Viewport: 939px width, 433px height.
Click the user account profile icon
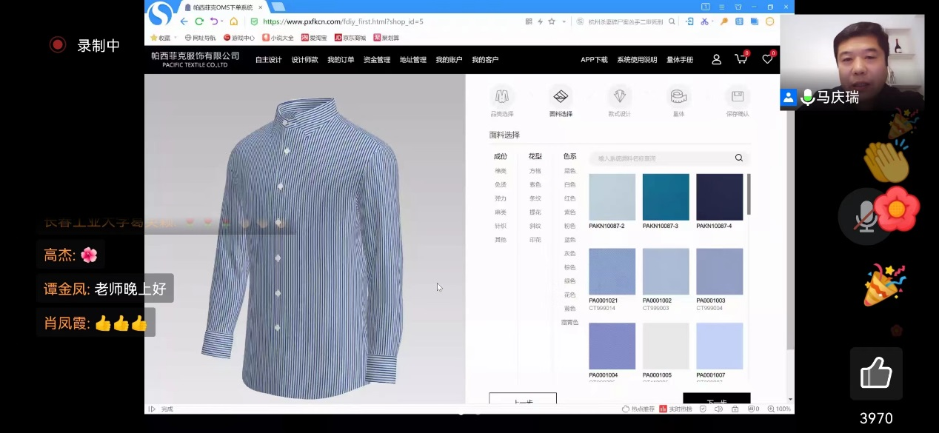coord(716,59)
